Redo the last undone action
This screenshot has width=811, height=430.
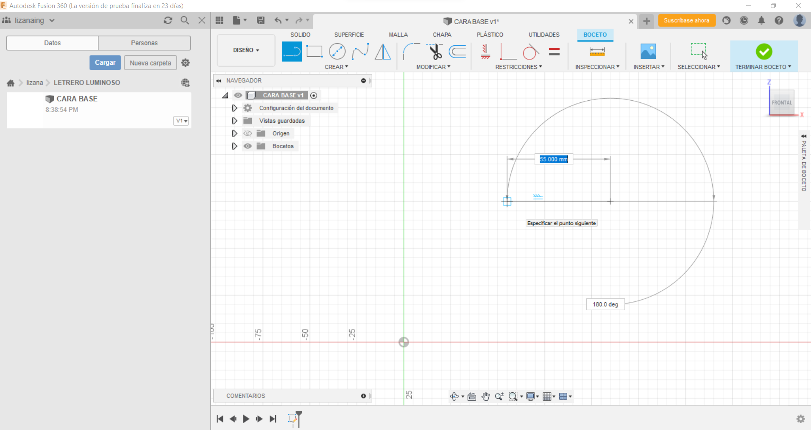(299, 20)
